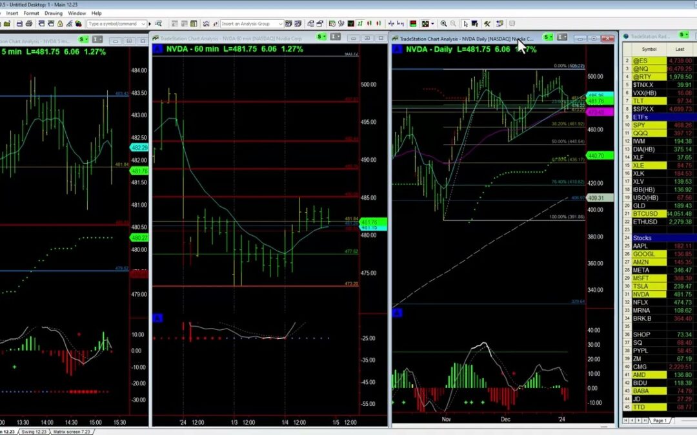Open the grid icon dropdown arrow in toolbar

432,24
